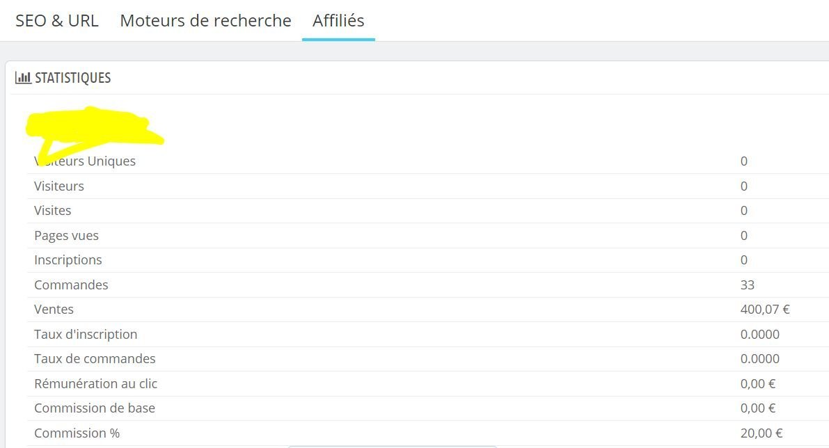The height and width of the screenshot is (448, 829).
Task: Click the Commandes row label
Action: (x=72, y=285)
